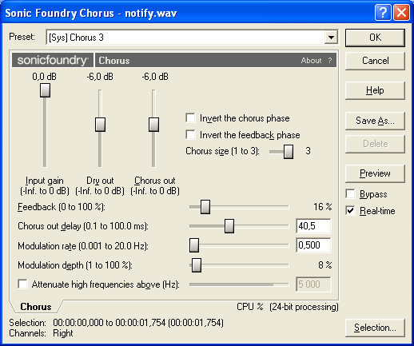Click the Preset: label
Image resolution: width=414 pixels, height=346 pixels.
22,37
